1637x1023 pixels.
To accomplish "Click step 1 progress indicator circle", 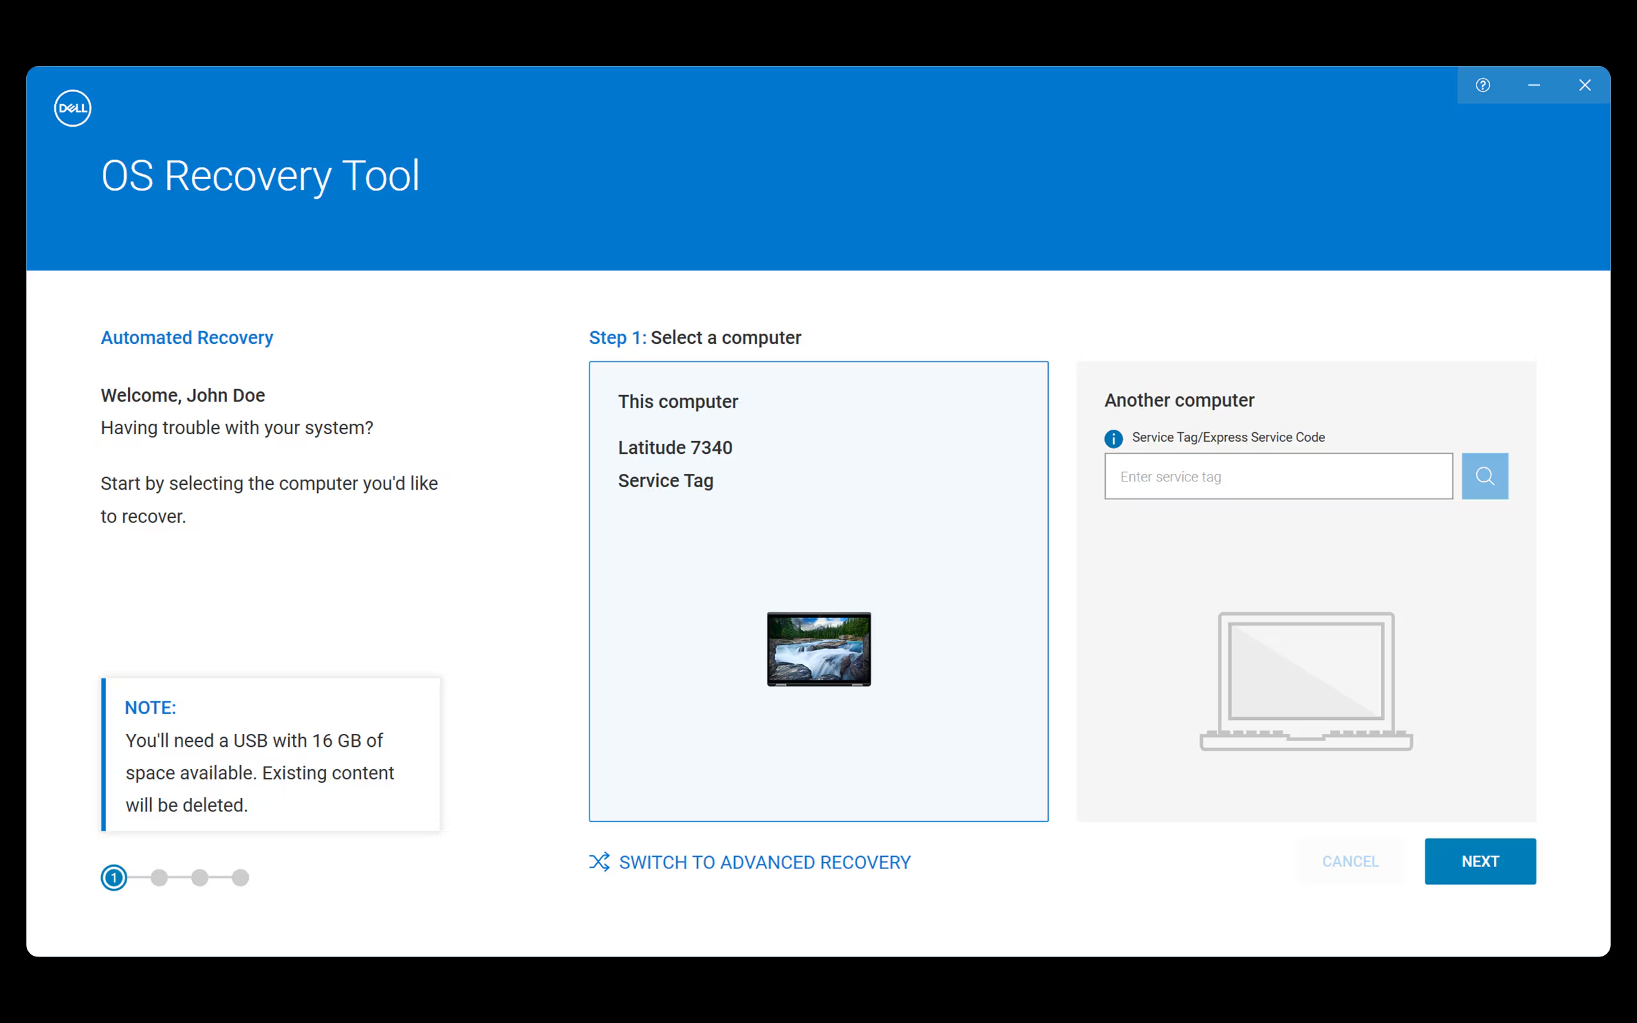I will coord(114,877).
